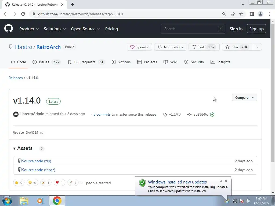
Task: Star the RetroArch repository
Action: tap(237, 47)
